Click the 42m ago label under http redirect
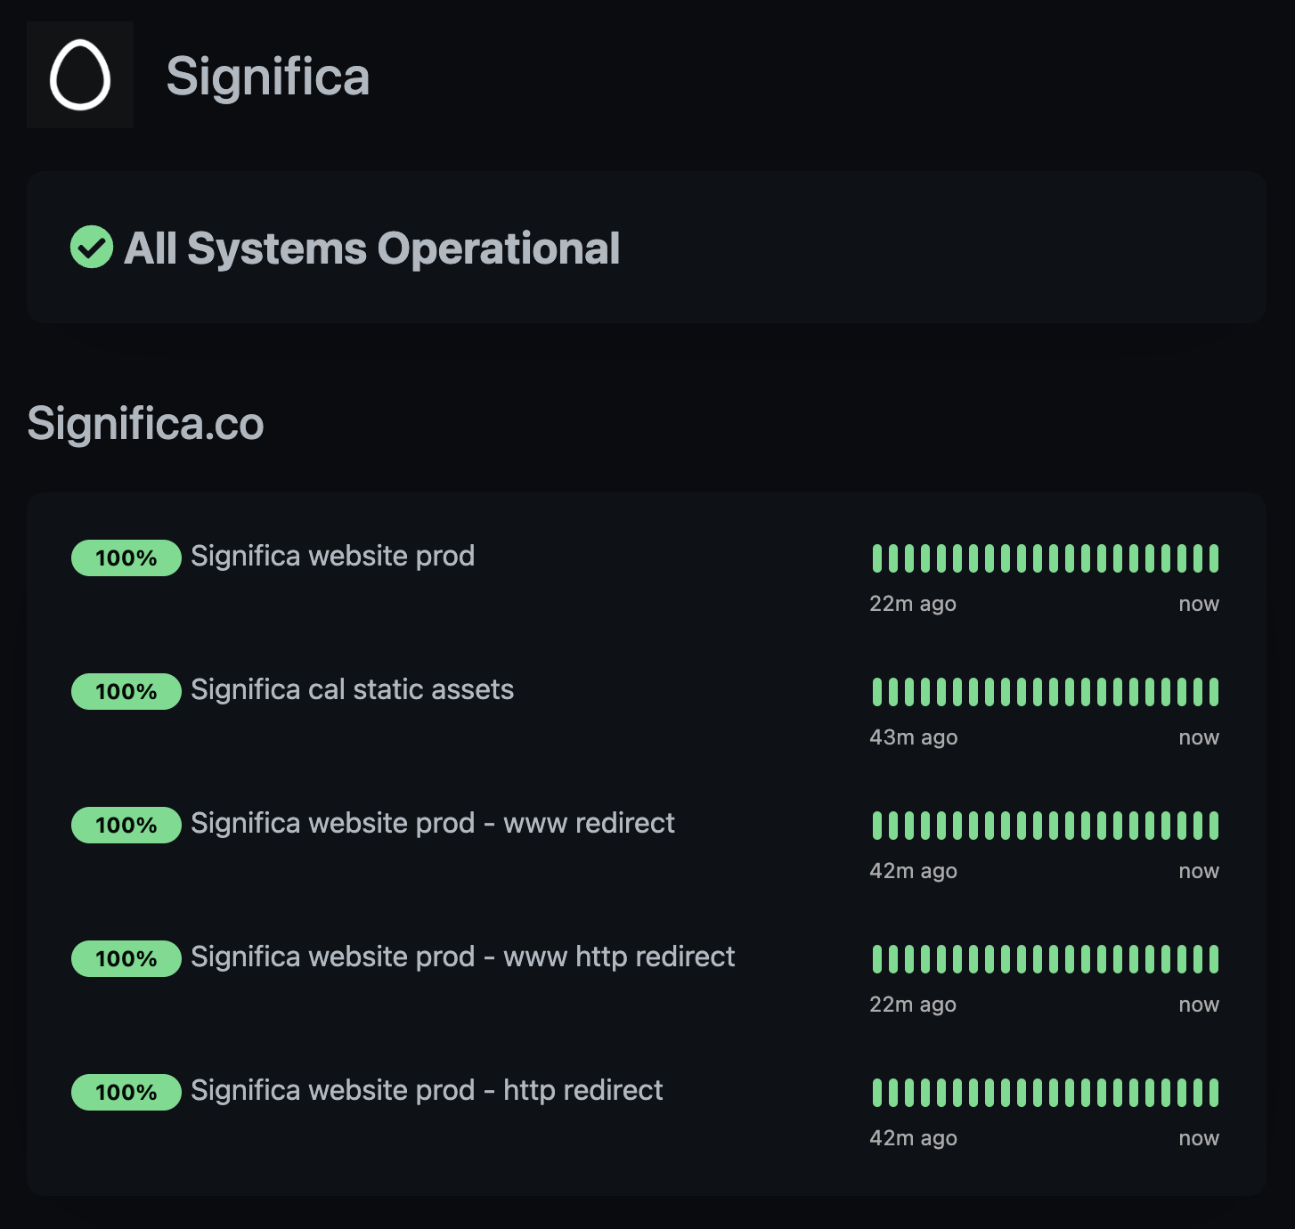Image resolution: width=1295 pixels, height=1229 pixels. pyautogui.click(x=913, y=1138)
